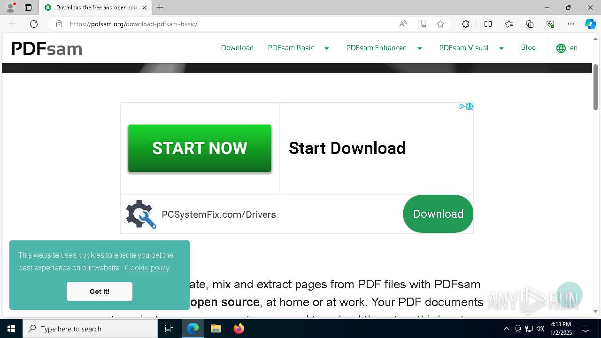Activate Read aloud icon in address bar

pos(403,24)
